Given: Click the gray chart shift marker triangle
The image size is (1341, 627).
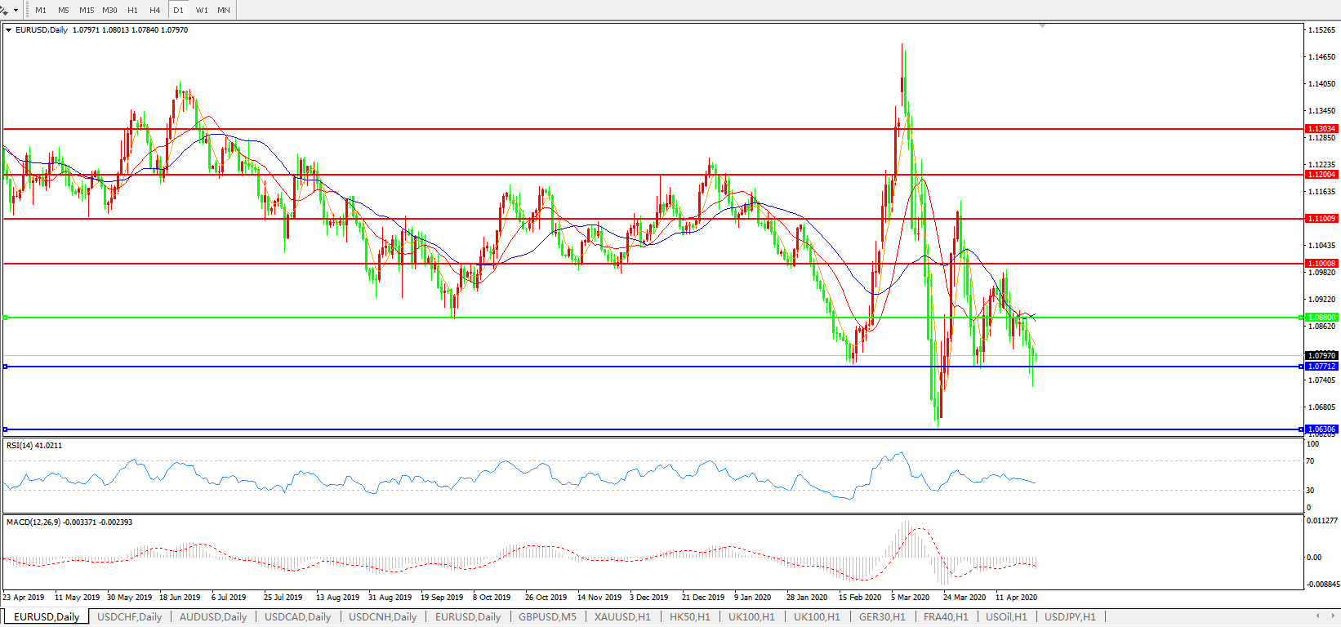Looking at the screenshot, I should pos(1042,26).
